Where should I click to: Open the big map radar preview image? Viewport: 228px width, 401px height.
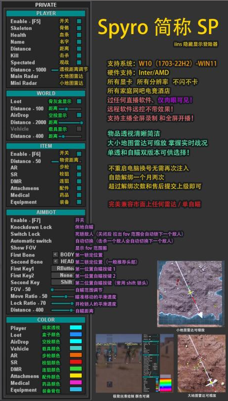coord(201,363)
